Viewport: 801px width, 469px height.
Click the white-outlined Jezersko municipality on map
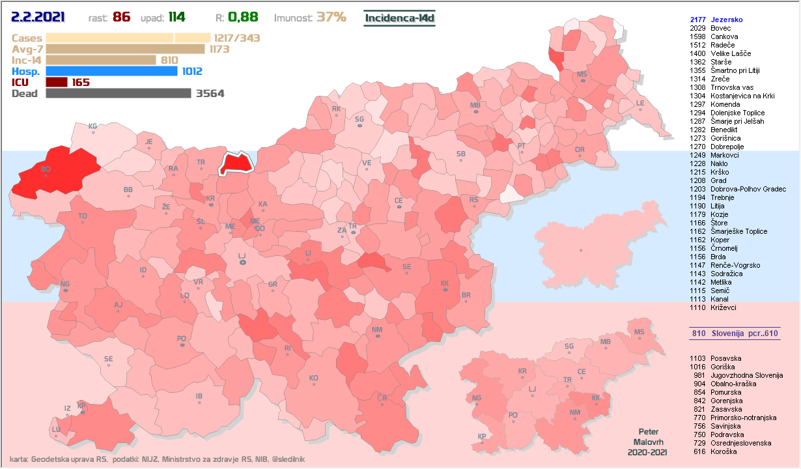pos(236,163)
